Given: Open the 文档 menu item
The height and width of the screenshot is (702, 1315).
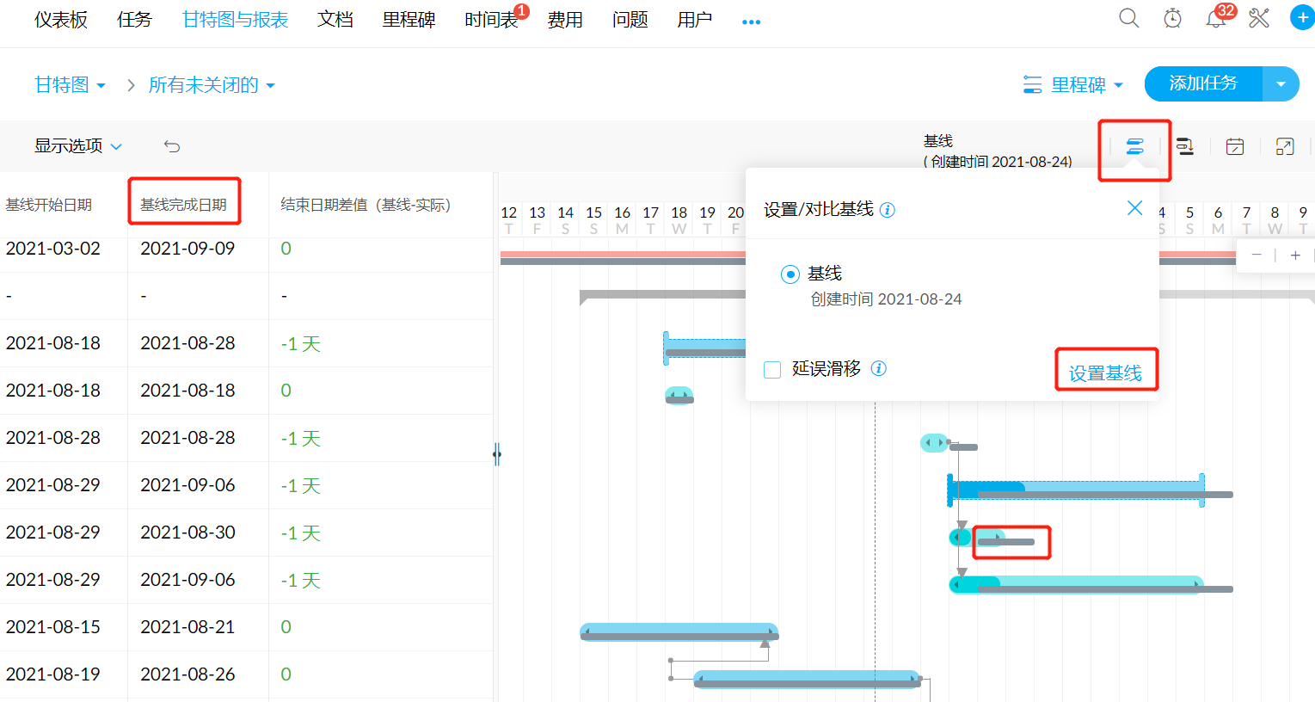Looking at the screenshot, I should click(x=335, y=19).
